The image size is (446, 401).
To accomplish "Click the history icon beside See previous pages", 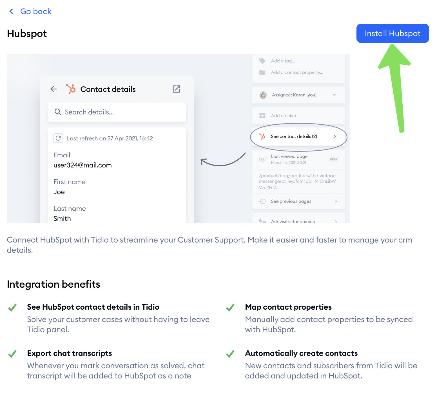I will tap(262, 201).
